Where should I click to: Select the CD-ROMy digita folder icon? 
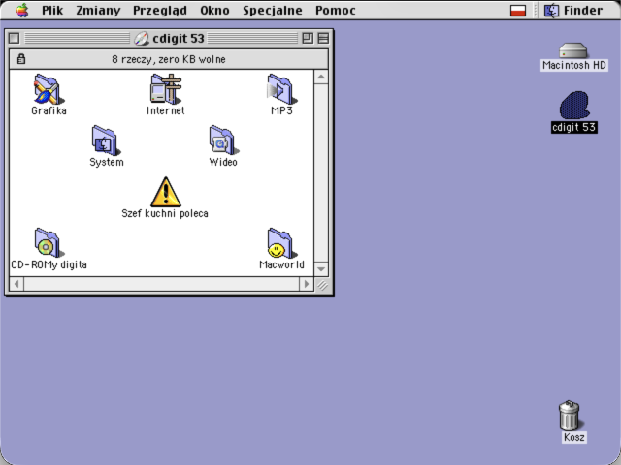(49, 243)
